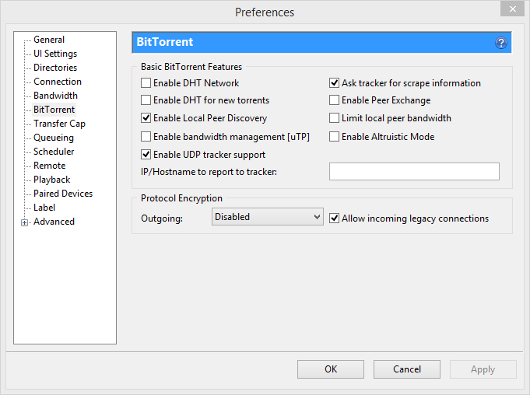Click the IP/Hostname to report input field
530x395 pixels.
coord(414,172)
